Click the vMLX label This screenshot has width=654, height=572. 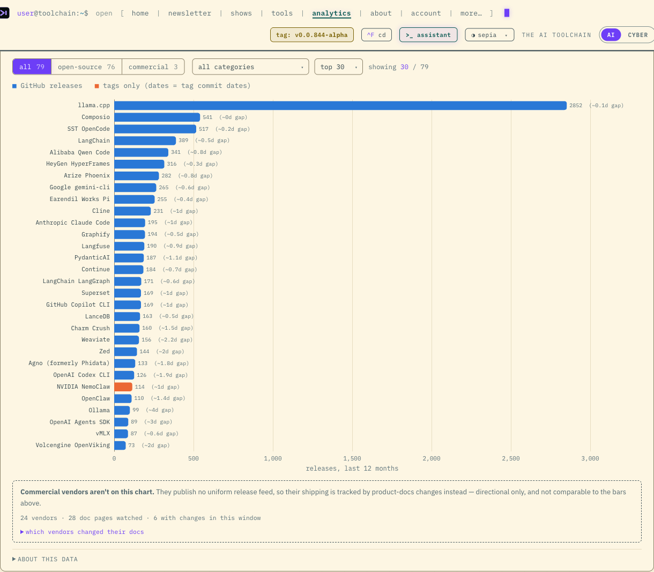103,434
